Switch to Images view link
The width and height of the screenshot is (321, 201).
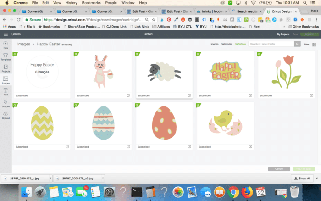point(215,44)
